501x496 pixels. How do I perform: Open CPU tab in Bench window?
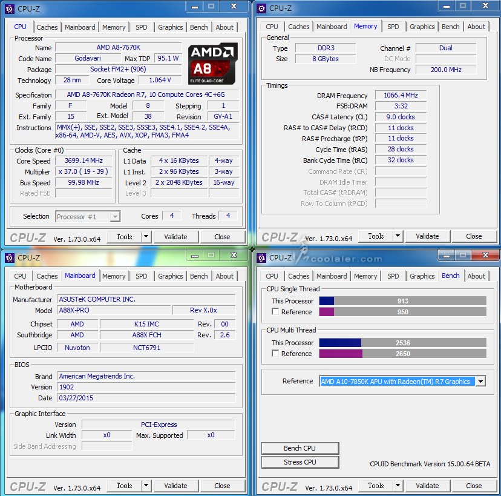[272, 276]
